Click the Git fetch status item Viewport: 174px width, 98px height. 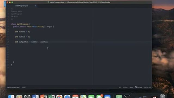(147, 87)
